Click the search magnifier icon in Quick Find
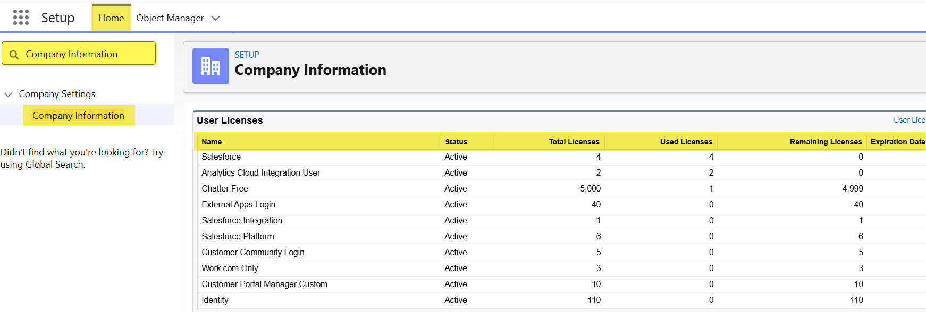This screenshot has height=312, width=926. (x=14, y=55)
